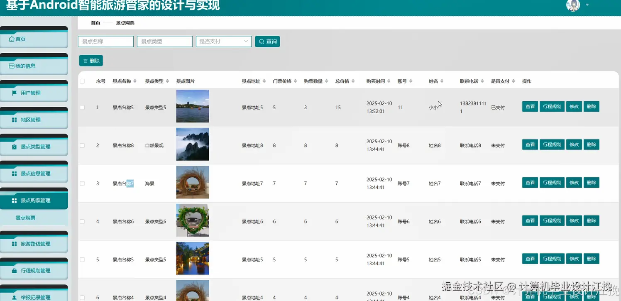
Task: Open the dropdown arrow next to the avatar
Action: point(587,5)
